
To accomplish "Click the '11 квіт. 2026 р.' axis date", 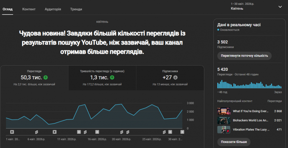I will click(67, 139).
